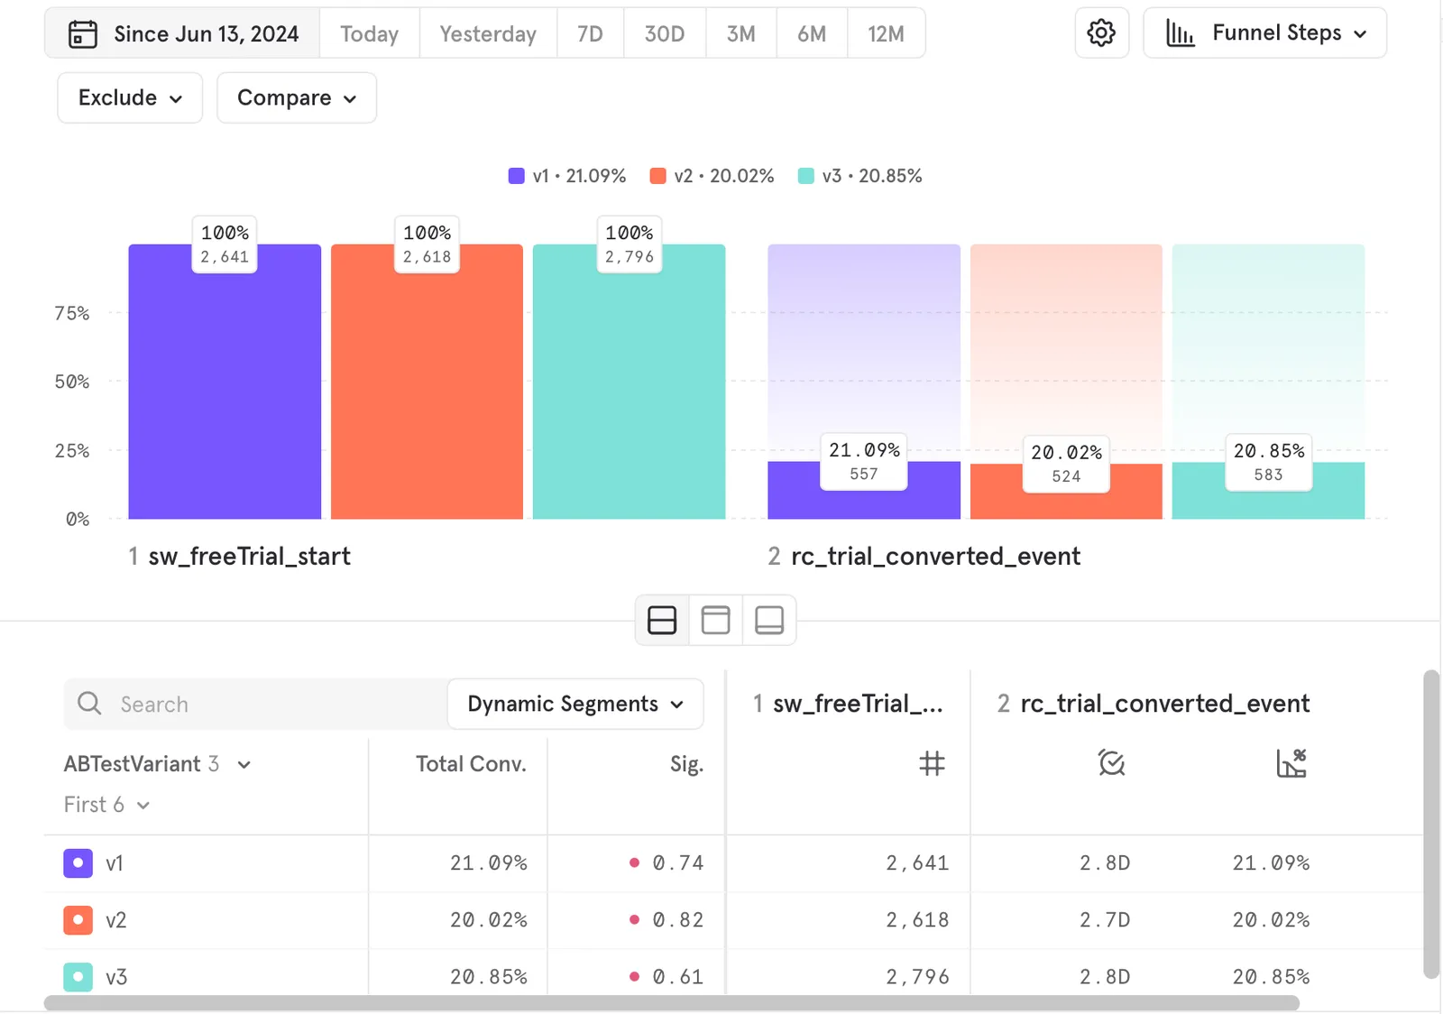Select the 12M date range
The image size is (1443, 1014).
(886, 34)
